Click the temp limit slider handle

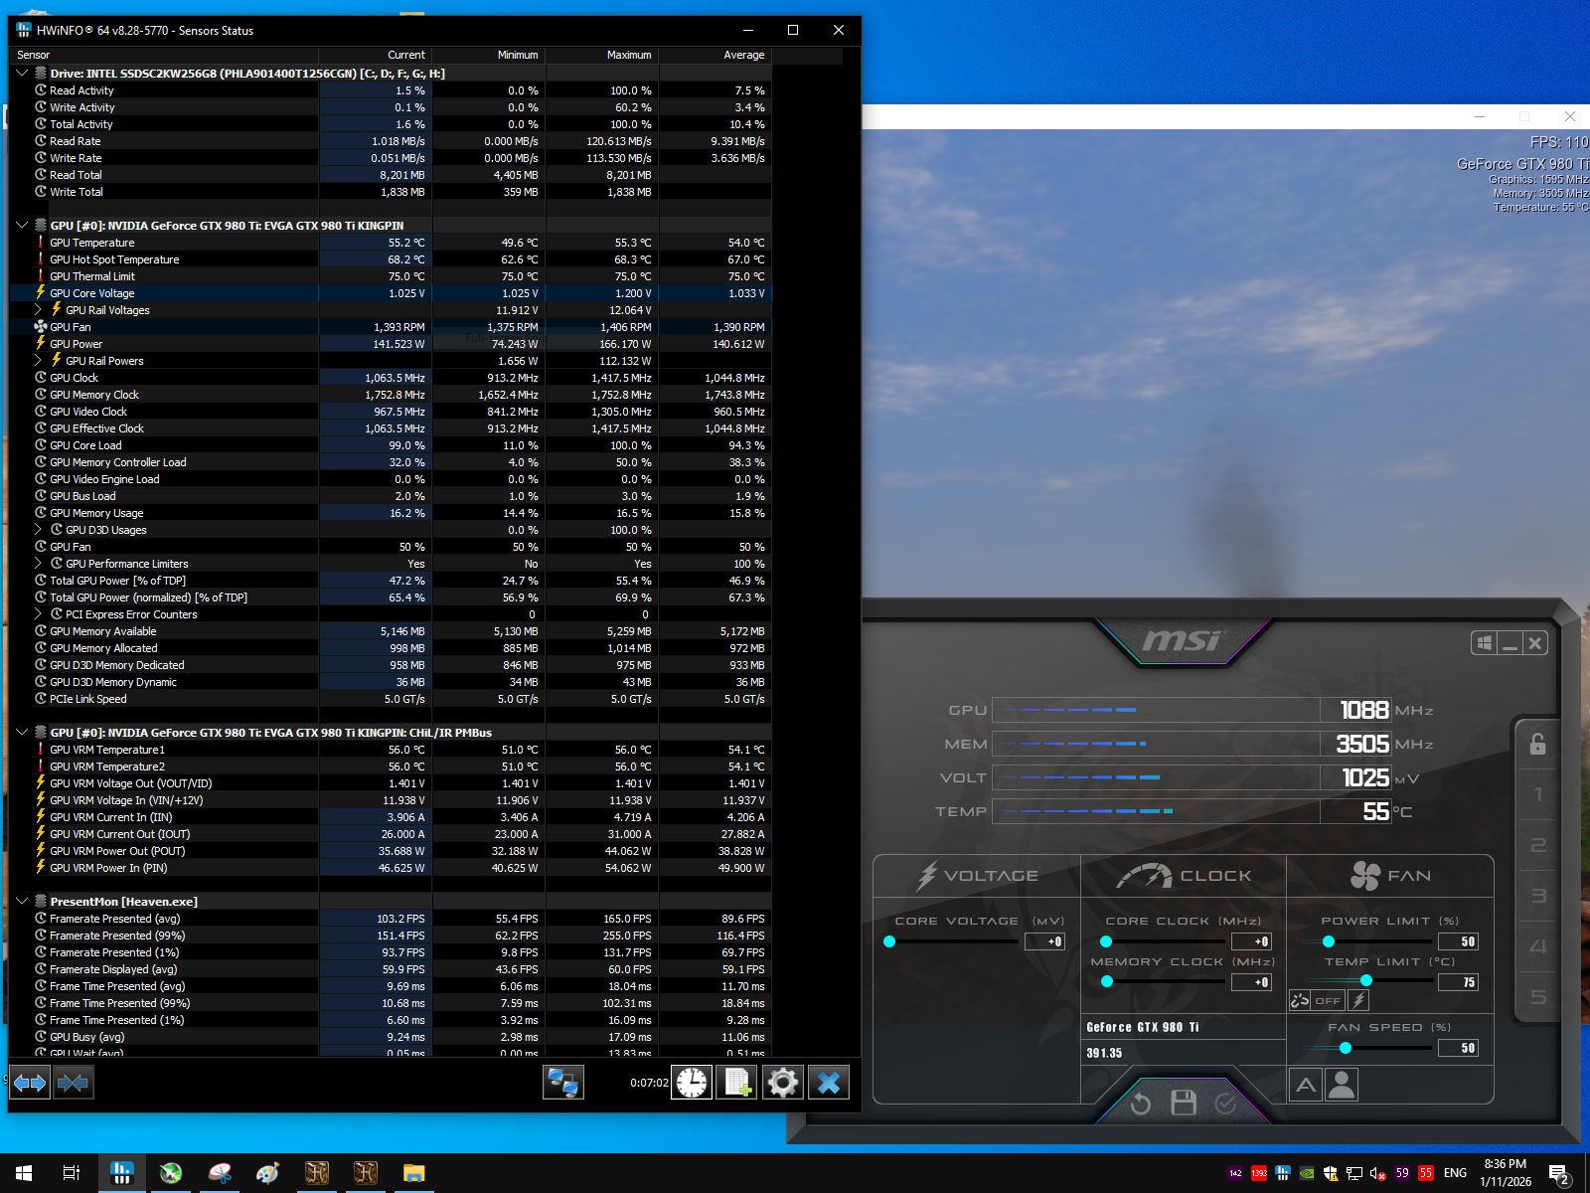coord(1366,980)
